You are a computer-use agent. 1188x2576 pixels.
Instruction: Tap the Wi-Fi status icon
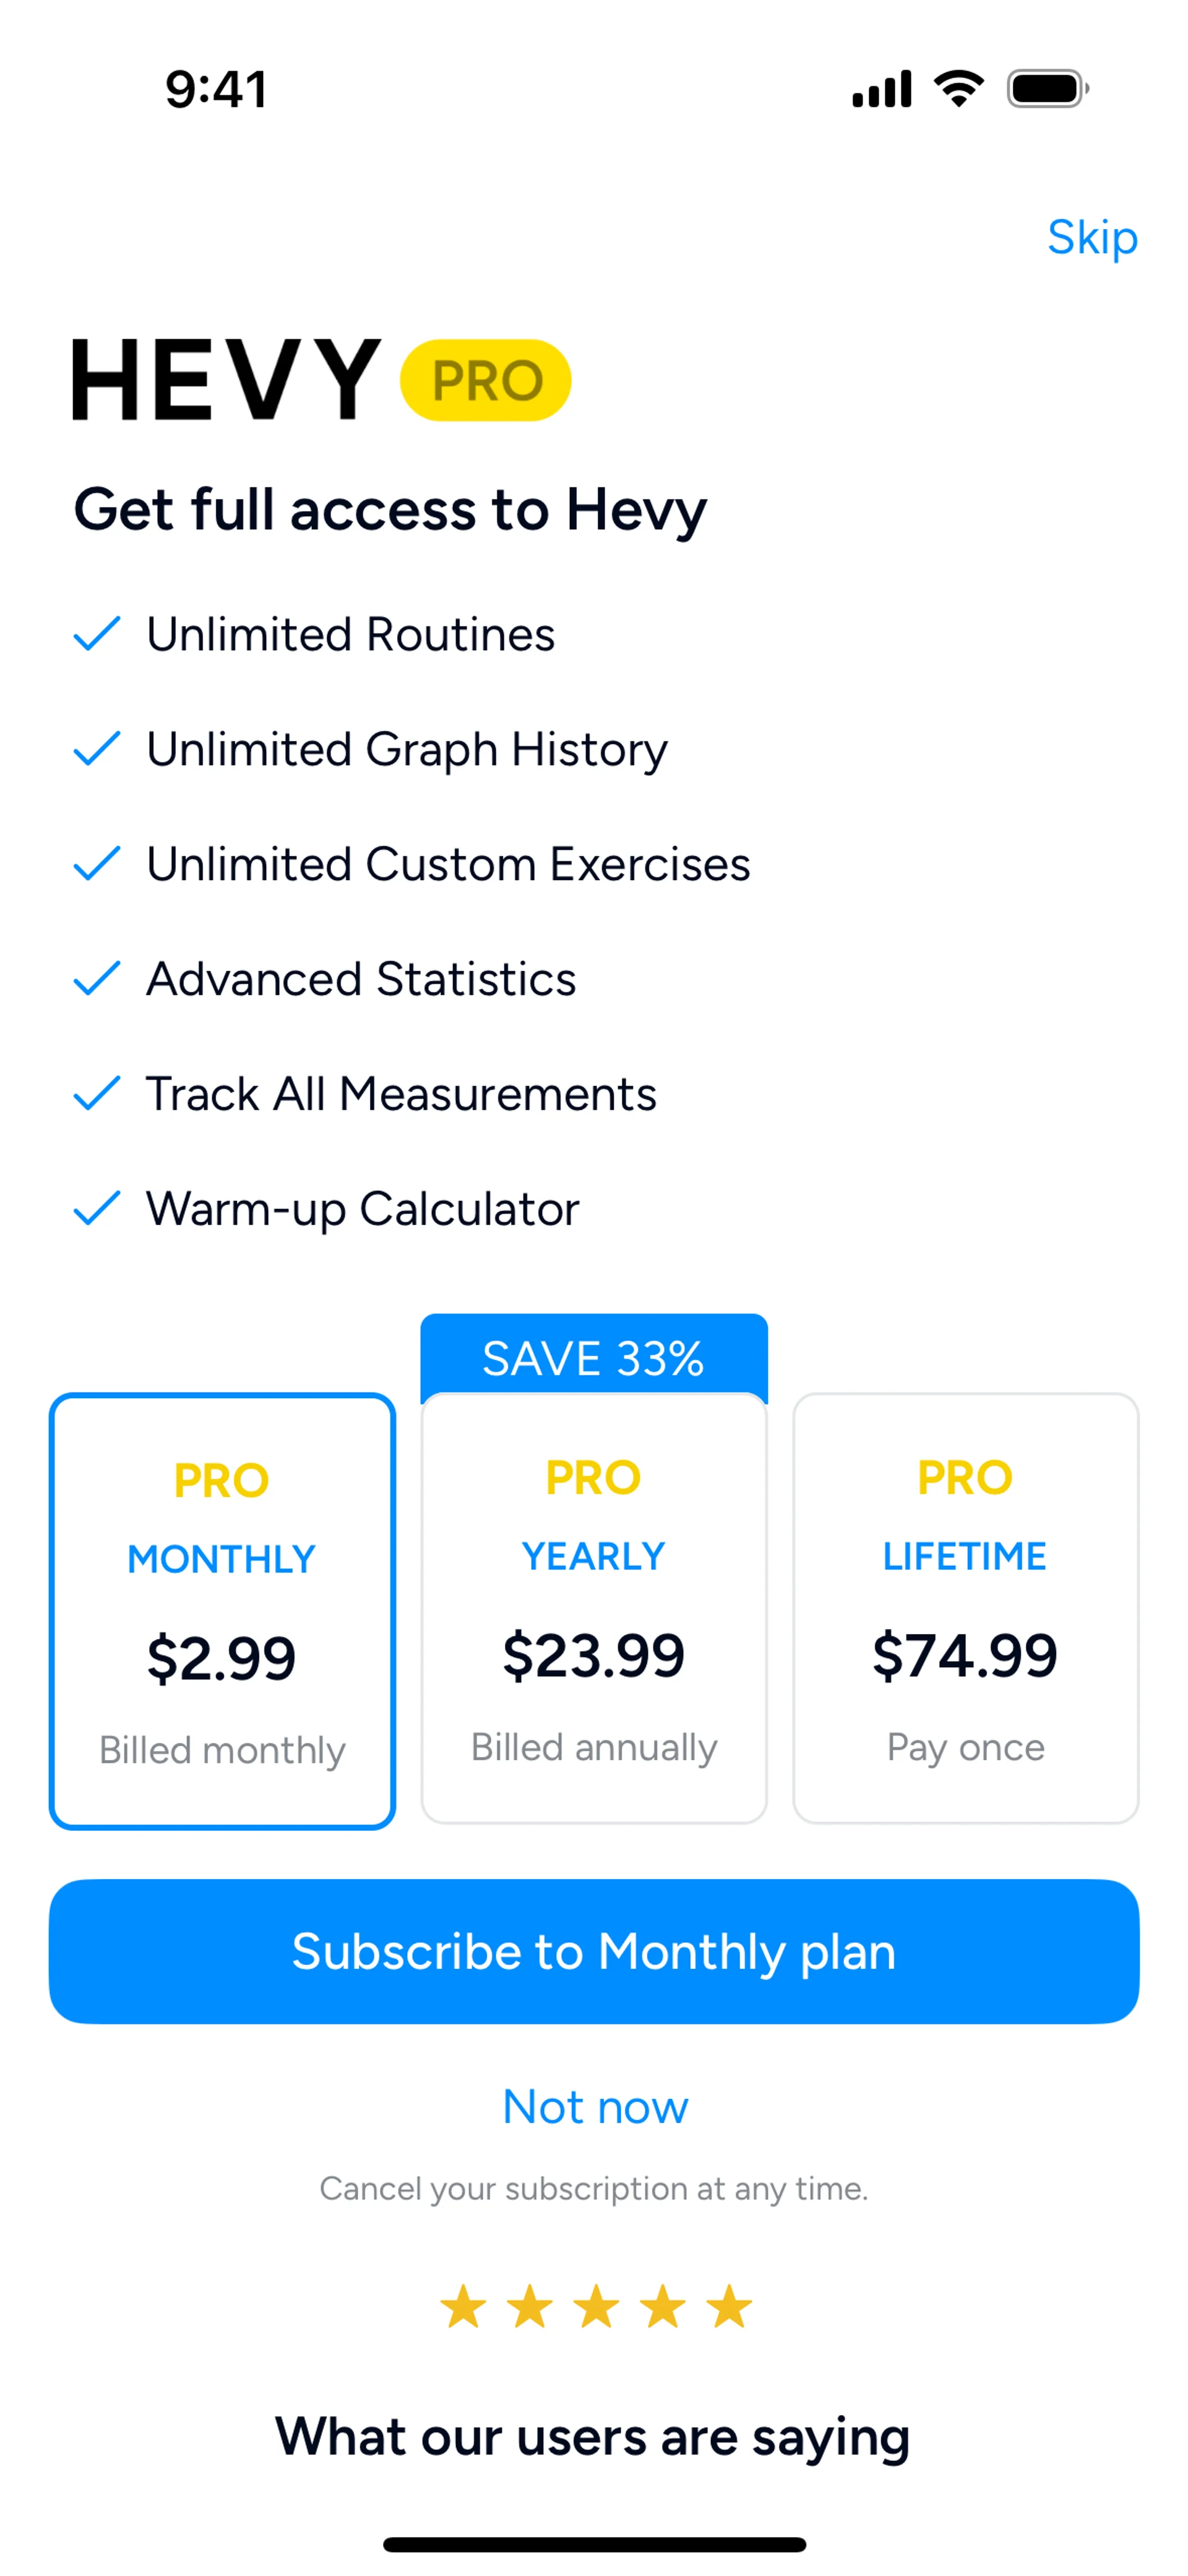958,89
